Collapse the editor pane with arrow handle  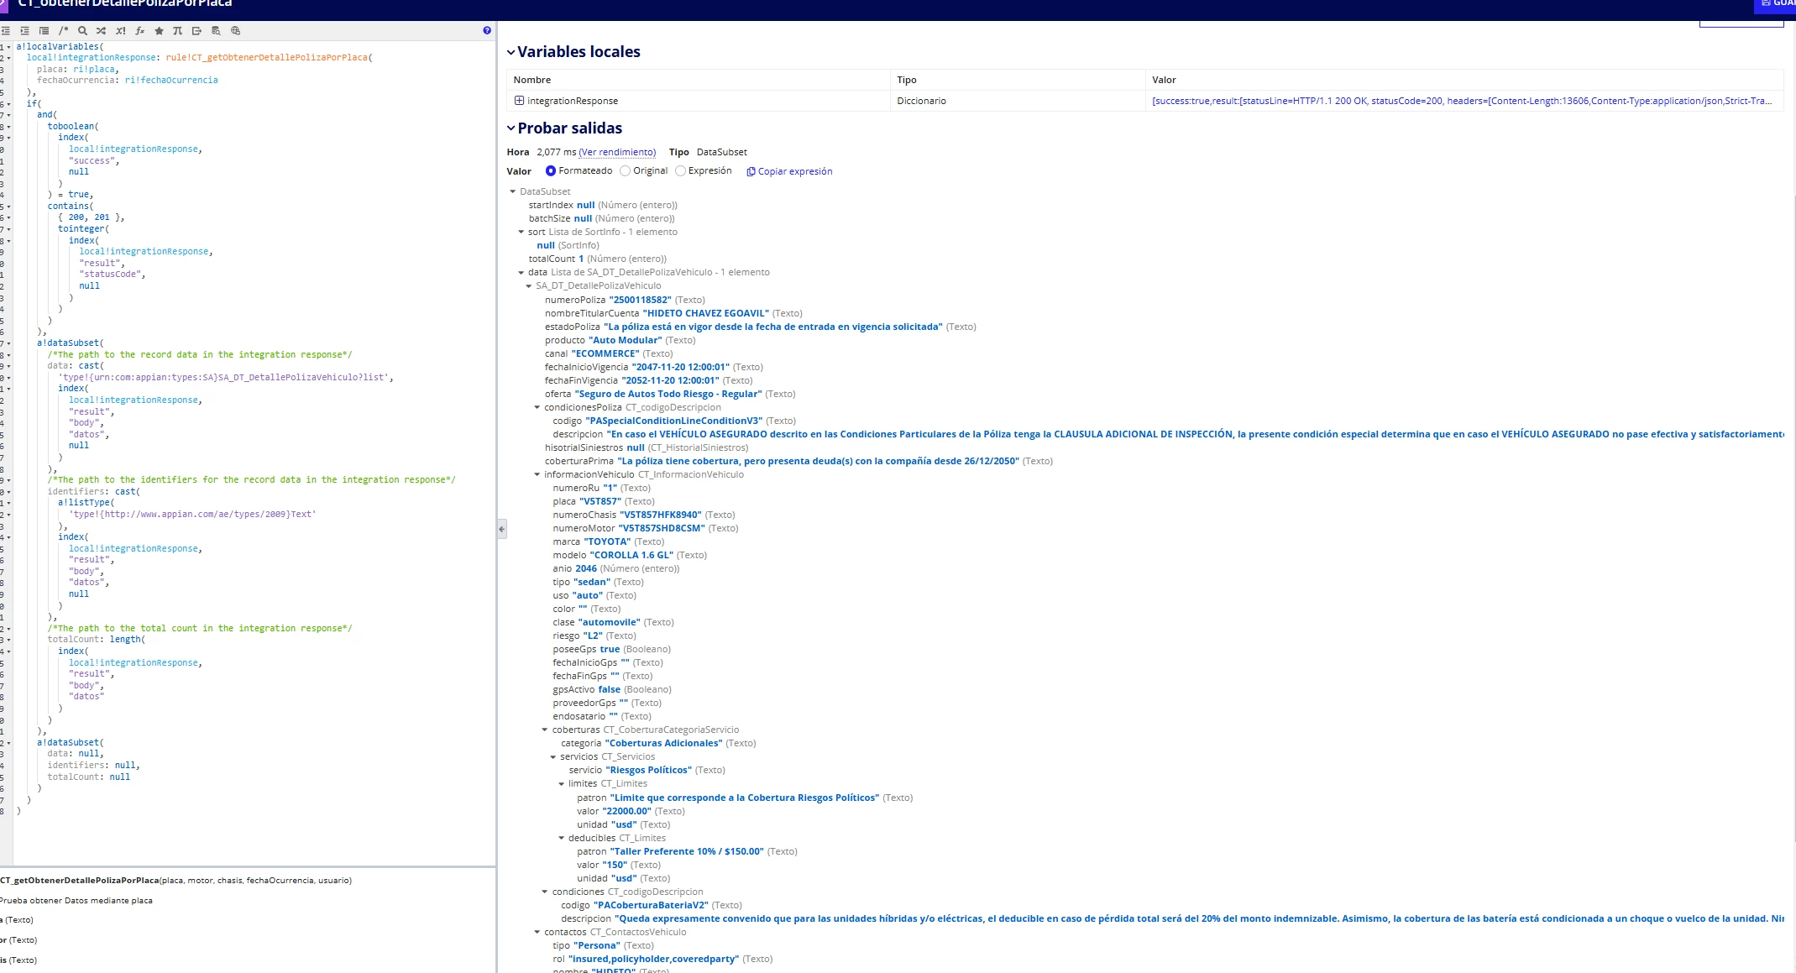(502, 529)
